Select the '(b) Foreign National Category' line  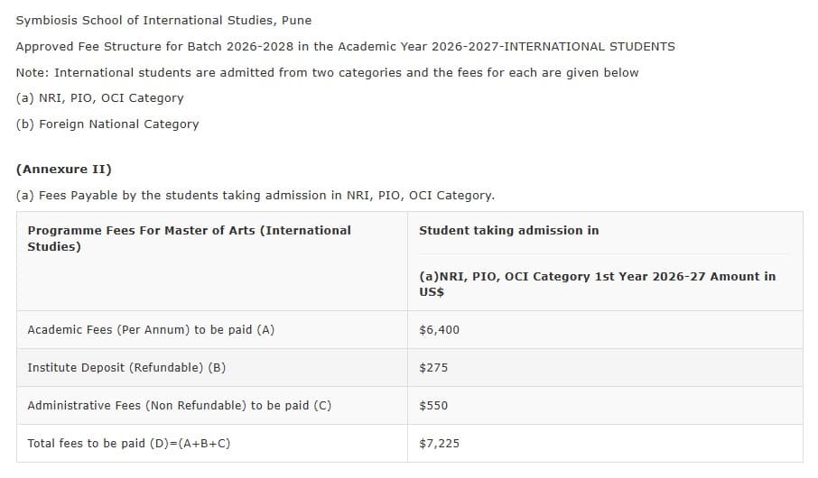click(107, 124)
